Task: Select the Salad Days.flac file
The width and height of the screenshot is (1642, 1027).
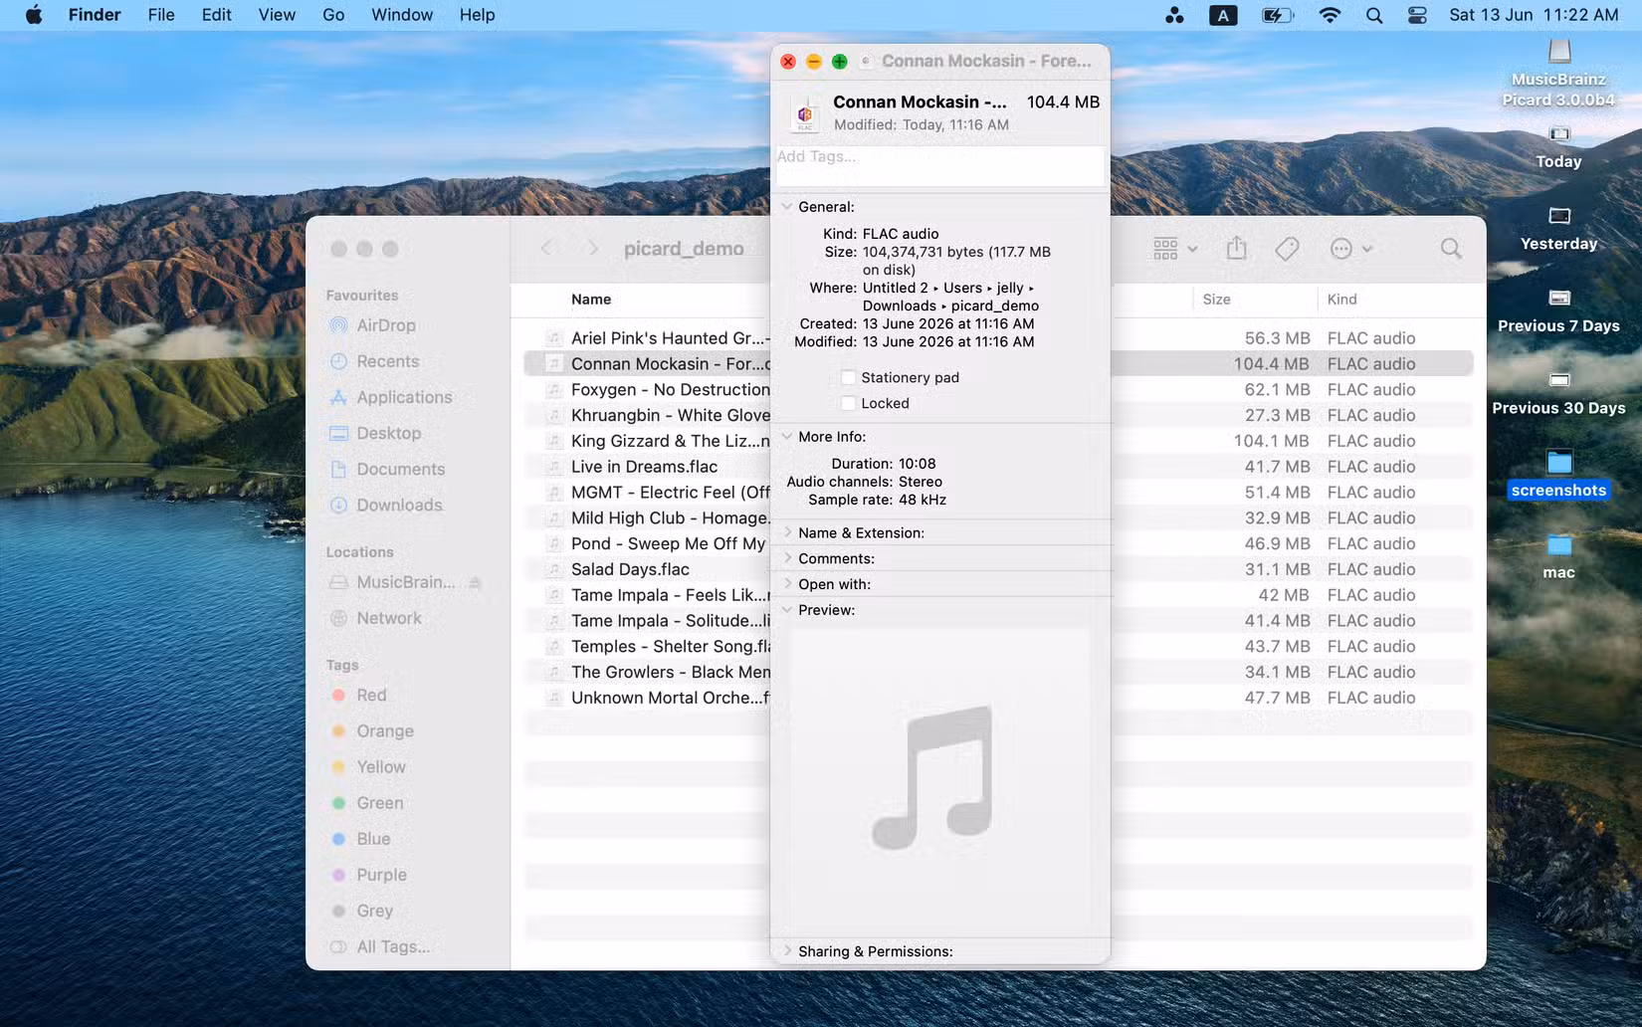Action: (630, 569)
